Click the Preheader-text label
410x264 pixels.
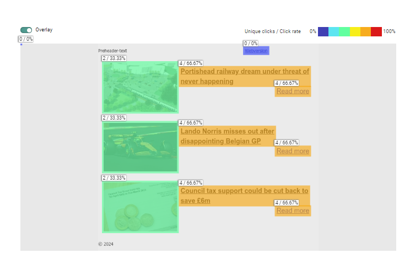[x=112, y=51]
